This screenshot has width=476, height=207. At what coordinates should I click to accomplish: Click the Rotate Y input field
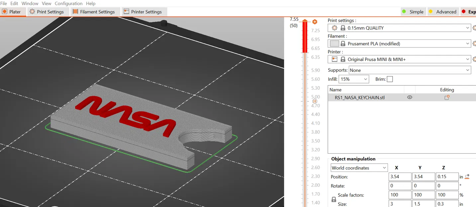coord(424,186)
